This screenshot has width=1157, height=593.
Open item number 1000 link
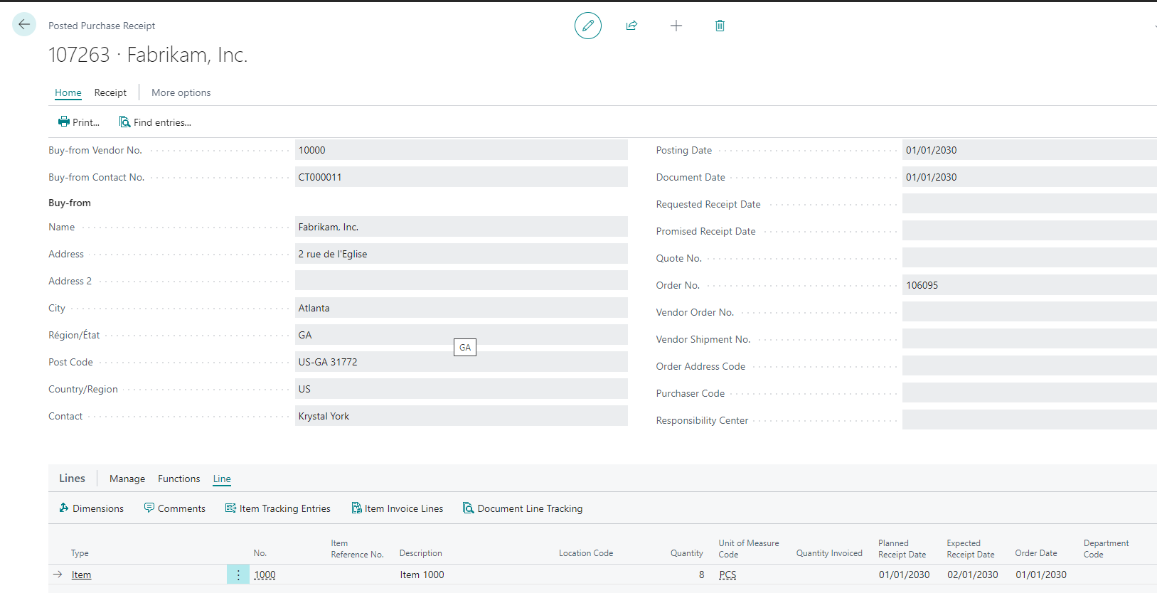(265, 575)
